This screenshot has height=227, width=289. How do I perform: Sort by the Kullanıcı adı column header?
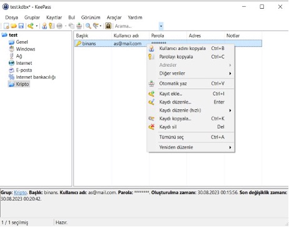[x=131, y=36]
